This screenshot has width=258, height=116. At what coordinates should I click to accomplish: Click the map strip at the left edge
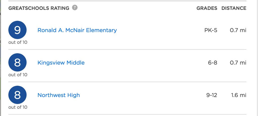(0, 58)
